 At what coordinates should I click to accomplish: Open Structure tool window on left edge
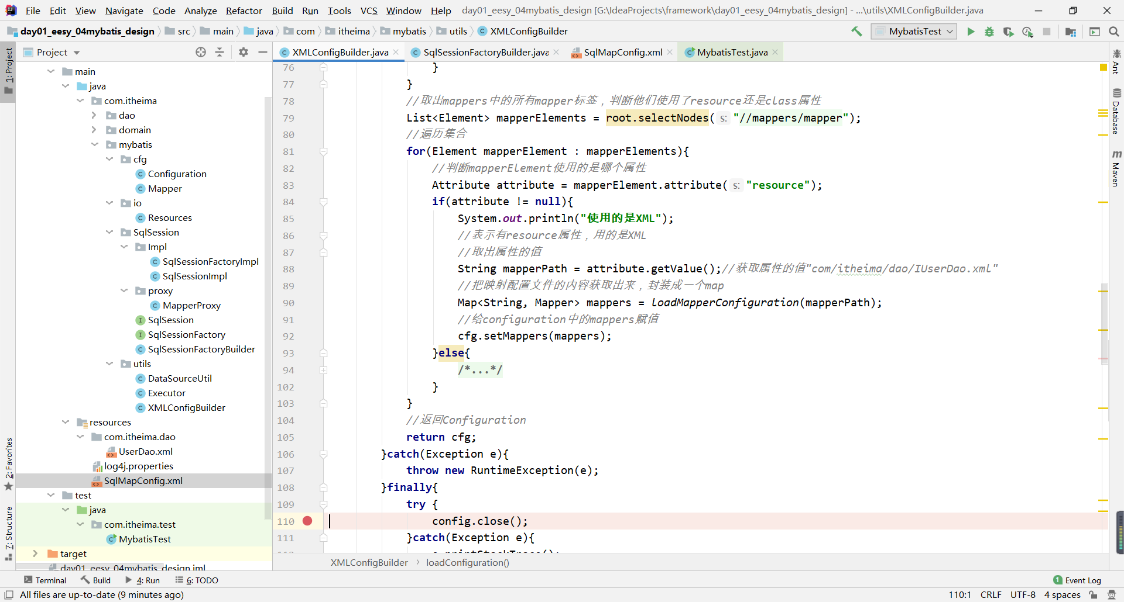[x=9, y=534]
